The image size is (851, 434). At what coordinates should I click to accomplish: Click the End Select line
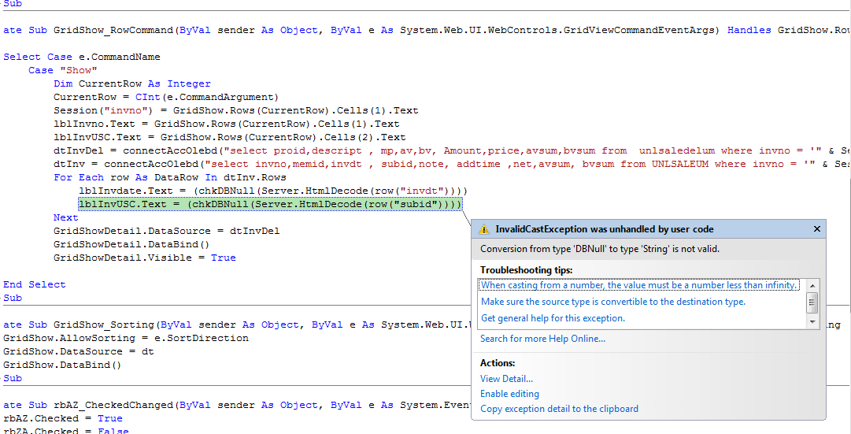(34, 284)
